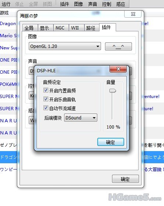Open the 插件 toolbar item
Viewport: 164px width, 206px height.
[64, 4]
